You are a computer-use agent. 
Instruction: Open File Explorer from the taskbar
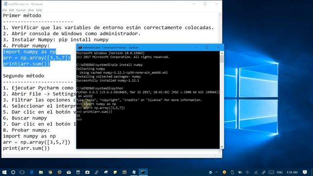[41, 172]
